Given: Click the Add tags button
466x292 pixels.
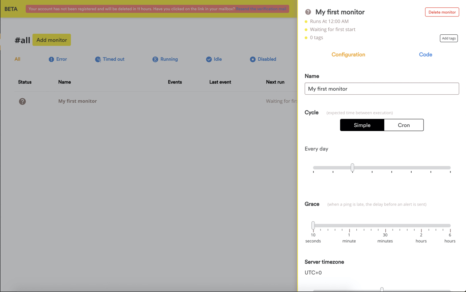Looking at the screenshot, I should click(x=449, y=38).
